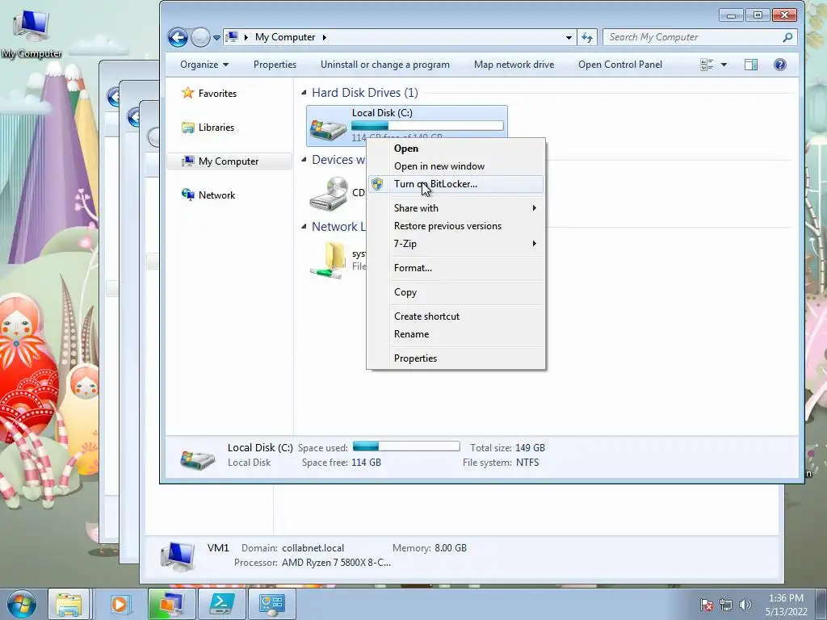Open the view options dropdown arrow

tap(724, 65)
